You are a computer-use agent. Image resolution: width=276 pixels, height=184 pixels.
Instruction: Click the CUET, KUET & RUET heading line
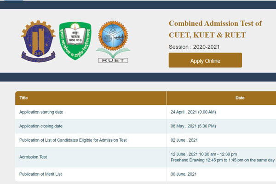[207, 35]
